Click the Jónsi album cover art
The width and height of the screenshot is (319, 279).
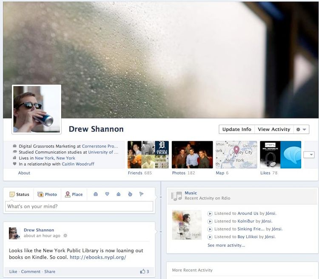pyautogui.click(x=187, y=225)
